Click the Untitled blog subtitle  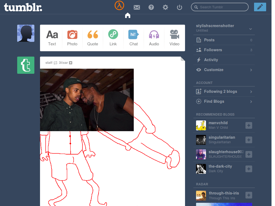click(202, 31)
